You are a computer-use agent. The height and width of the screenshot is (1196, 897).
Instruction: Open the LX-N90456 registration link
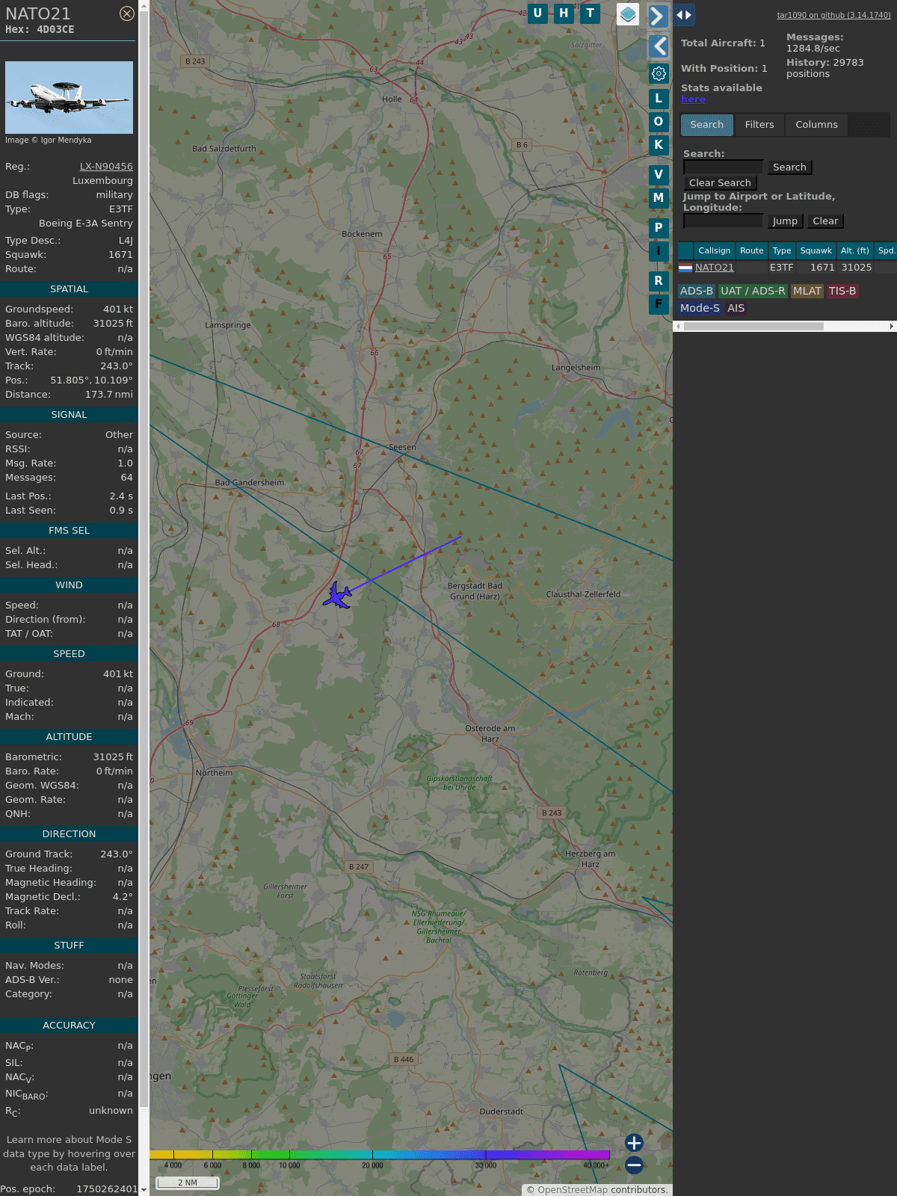[x=106, y=167]
